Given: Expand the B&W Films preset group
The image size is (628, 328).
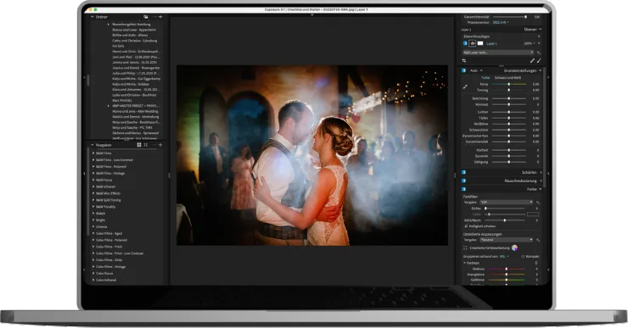Looking at the screenshot, I should [93, 153].
